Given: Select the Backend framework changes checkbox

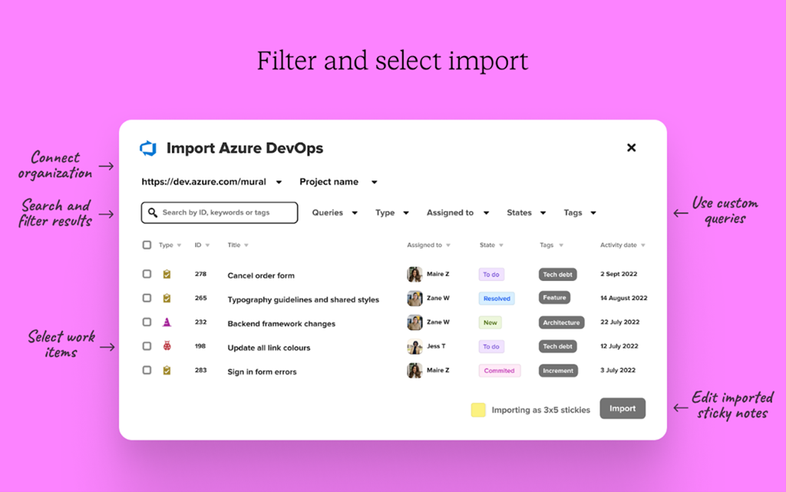Looking at the screenshot, I should (147, 322).
